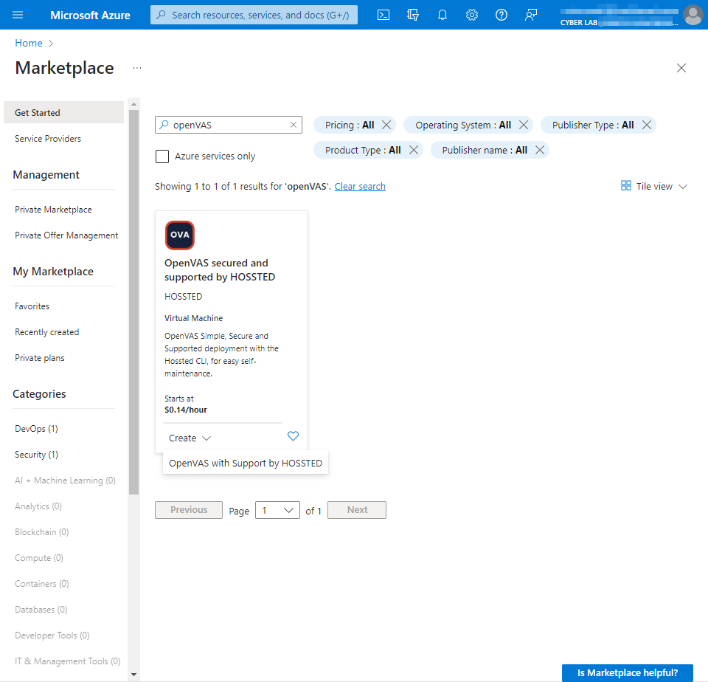Remove the Publisher name filter
The height and width of the screenshot is (682, 708).
tap(540, 150)
